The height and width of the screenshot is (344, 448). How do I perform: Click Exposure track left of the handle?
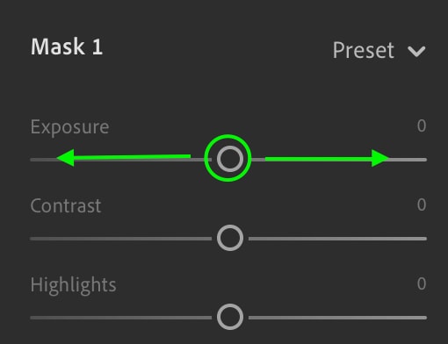[x=120, y=160]
